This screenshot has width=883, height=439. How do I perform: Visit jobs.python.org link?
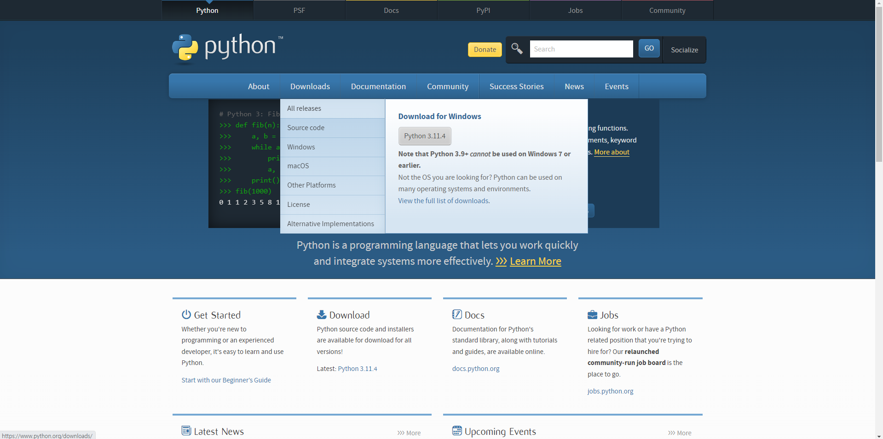coord(610,391)
